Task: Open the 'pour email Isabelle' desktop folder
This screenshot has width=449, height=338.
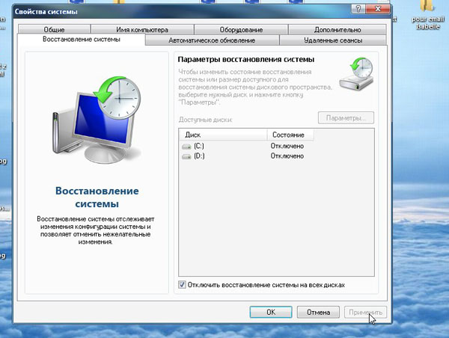Action: (428, 13)
